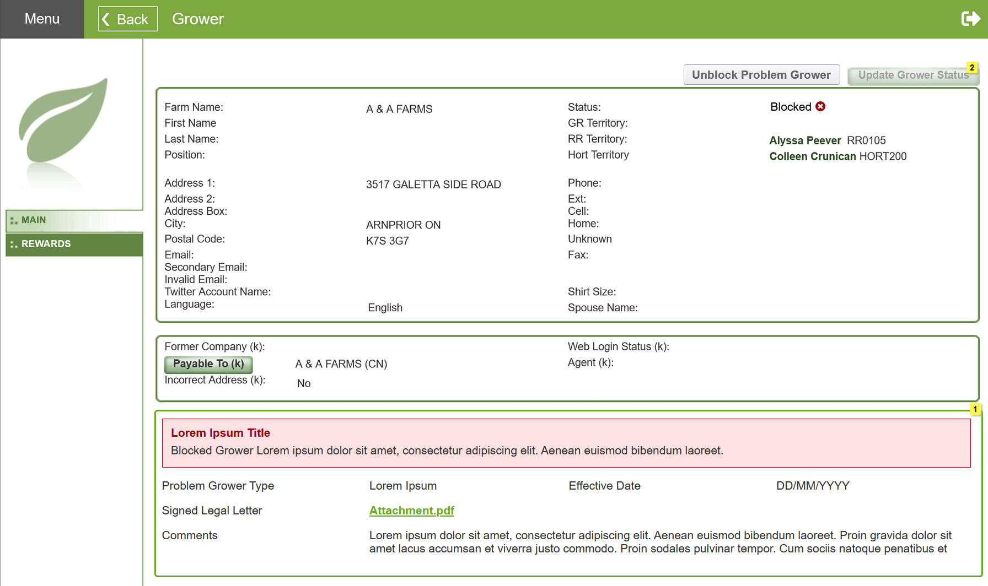
Task: Click the Payable To (k) button
Action: 208,364
